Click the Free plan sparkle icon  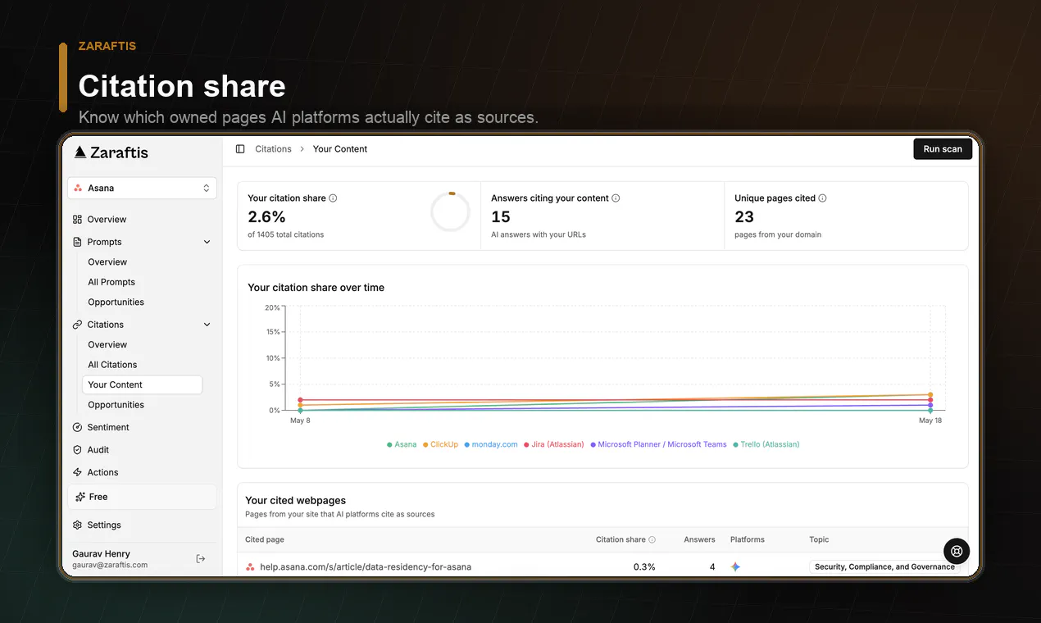tap(80, 497)
